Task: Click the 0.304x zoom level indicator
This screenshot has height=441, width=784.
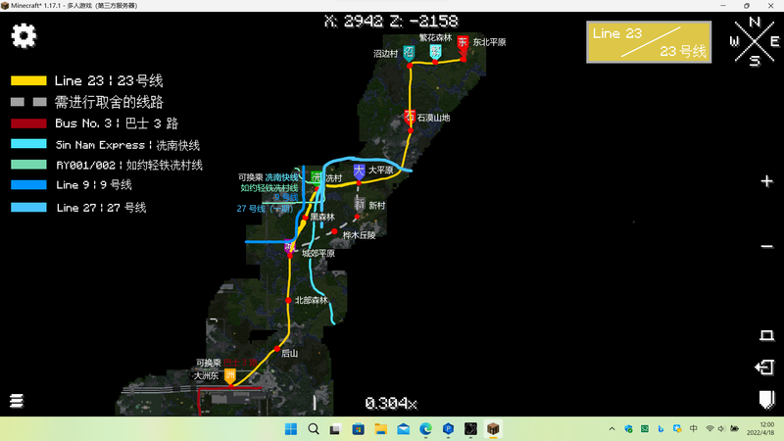Action: pyautogui.click(x=391, y=403)
